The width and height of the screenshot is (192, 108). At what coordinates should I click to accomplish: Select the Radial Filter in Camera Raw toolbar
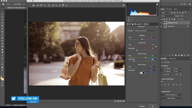(66, 5)
